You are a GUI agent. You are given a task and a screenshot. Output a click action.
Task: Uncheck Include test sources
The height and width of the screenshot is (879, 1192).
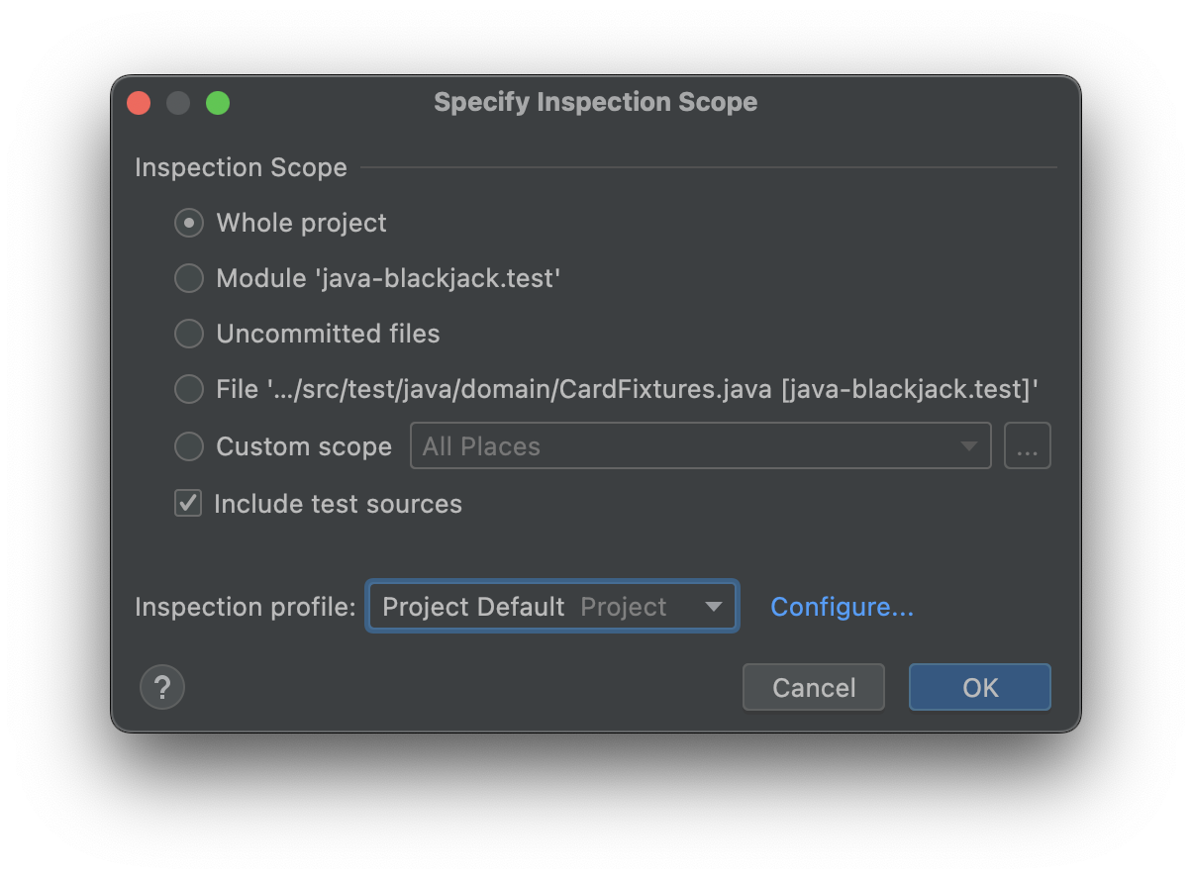tap(188, 504)
